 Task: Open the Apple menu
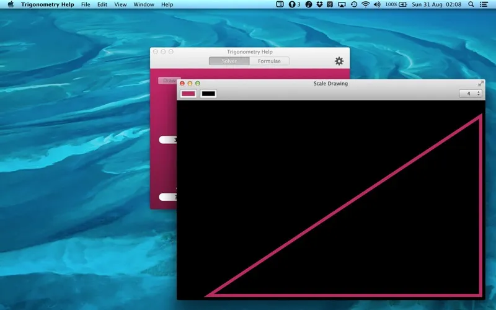(x=11, y=4)
